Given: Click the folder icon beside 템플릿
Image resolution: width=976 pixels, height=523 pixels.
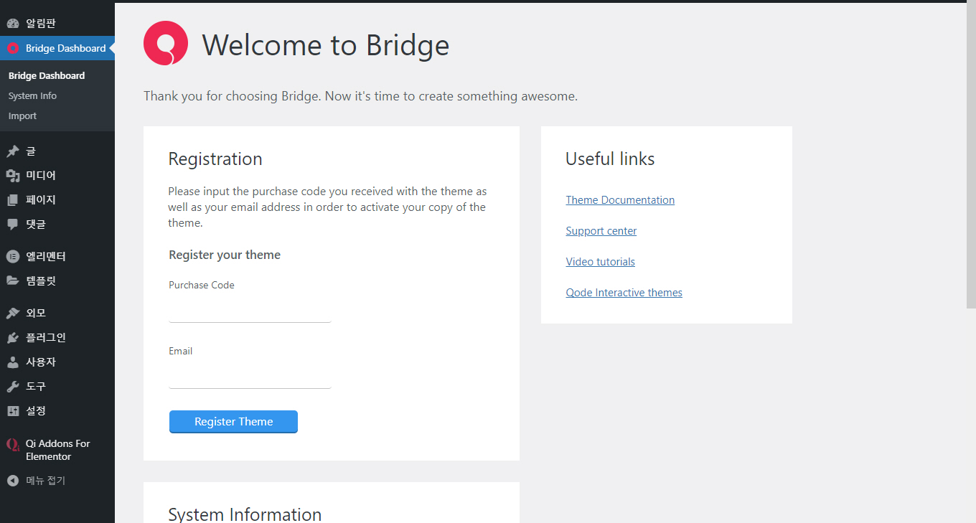Looking at the screenshot, I should tap(13, 281).
